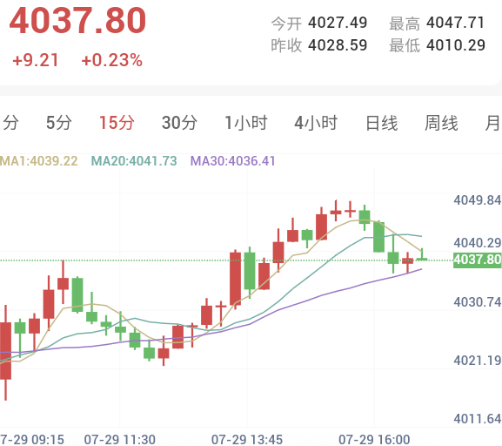The width and height of the screenshot is (502, 446).
Task: Open the 周线 weekly chart
Action: pyautogui.click(x=441, y=123)
